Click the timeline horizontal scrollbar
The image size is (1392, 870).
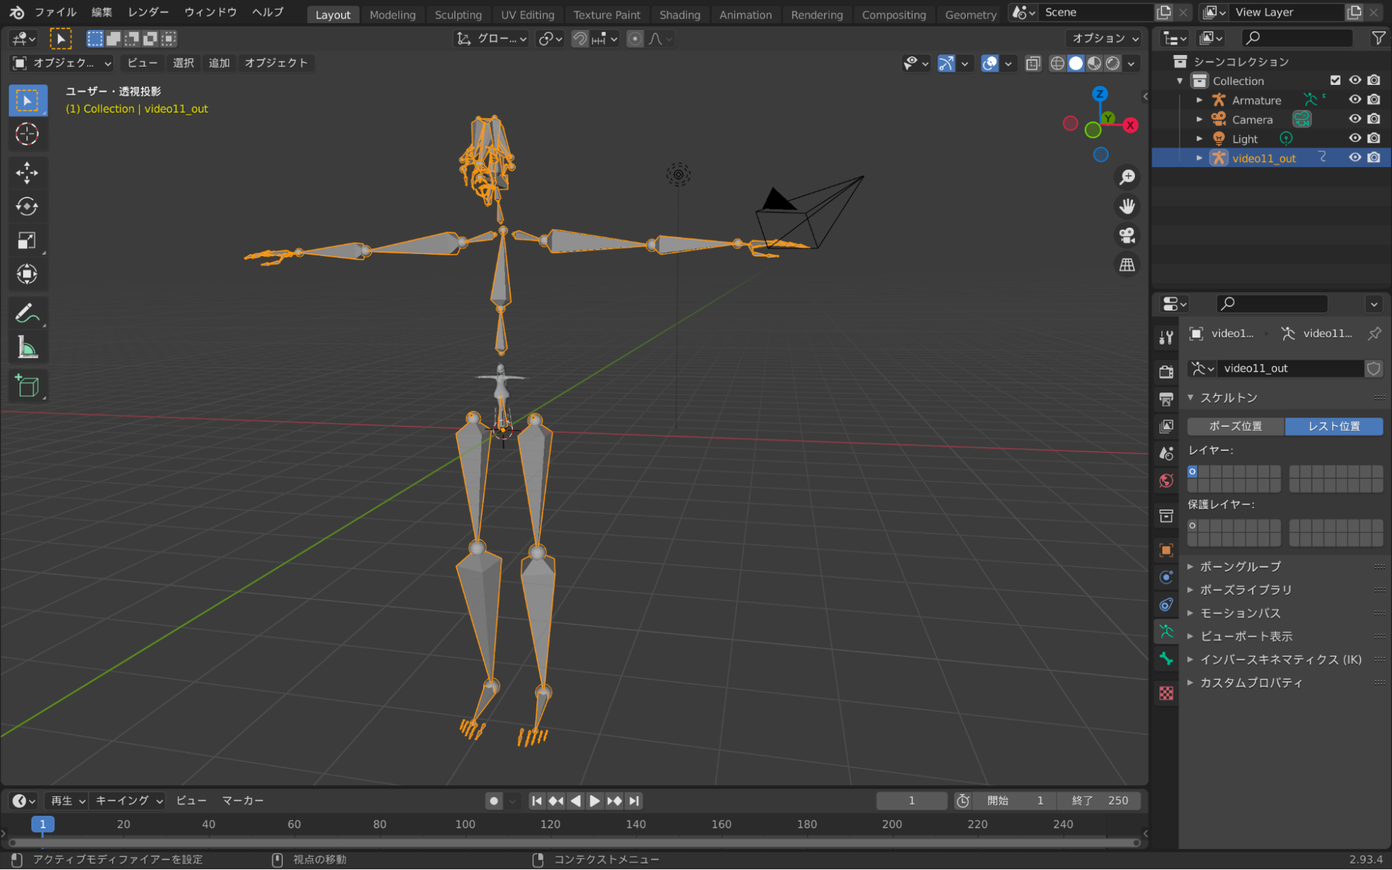pos(575,843)
